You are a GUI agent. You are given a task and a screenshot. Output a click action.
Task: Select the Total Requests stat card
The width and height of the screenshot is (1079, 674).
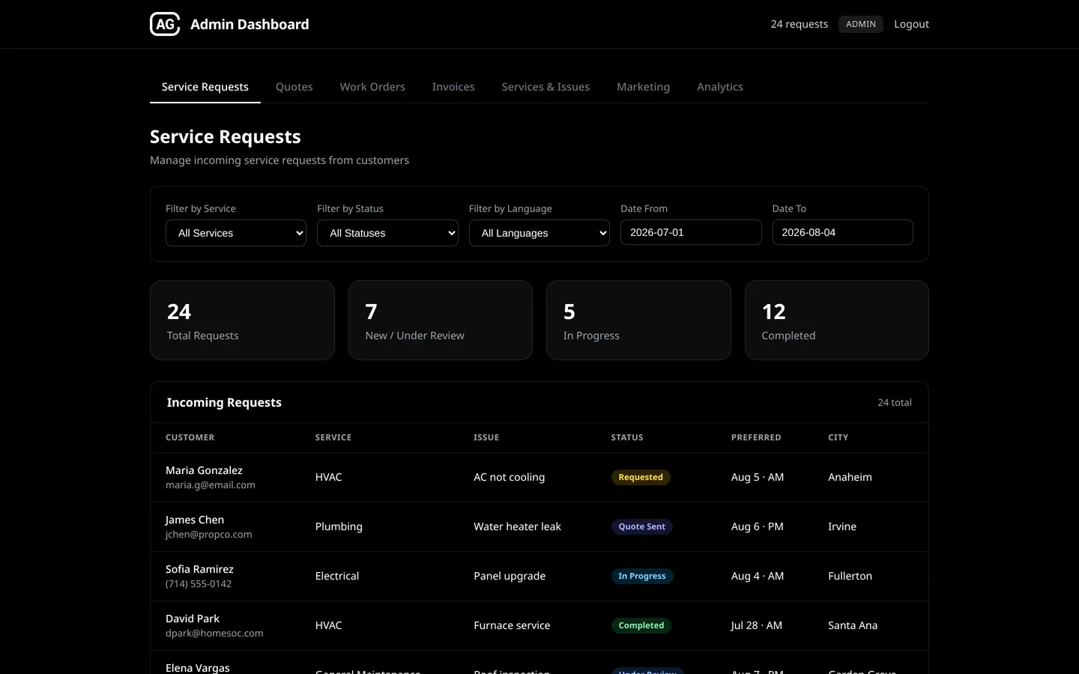pyautogui.click(x=242, y=321)
